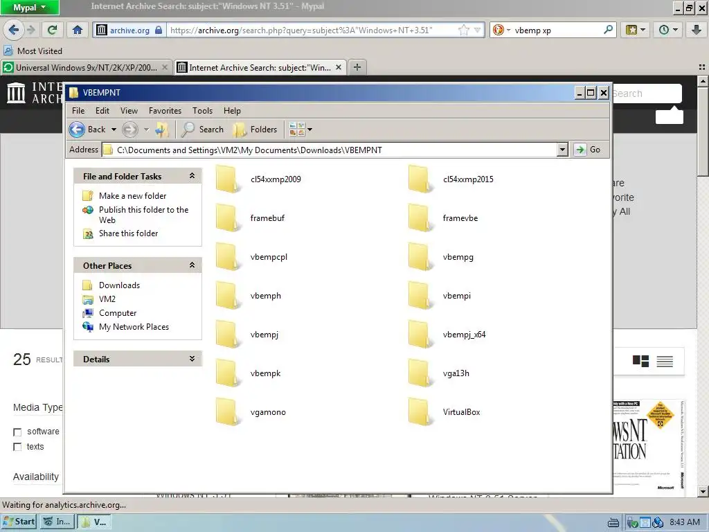Select the vbempi folder icon
The height and width of the screenshot is (532, 709).
coord(420,296)
